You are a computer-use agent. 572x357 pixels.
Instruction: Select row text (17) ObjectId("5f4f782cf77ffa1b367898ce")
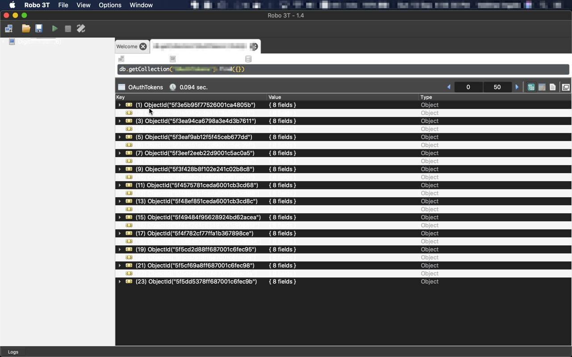point(194,233)
